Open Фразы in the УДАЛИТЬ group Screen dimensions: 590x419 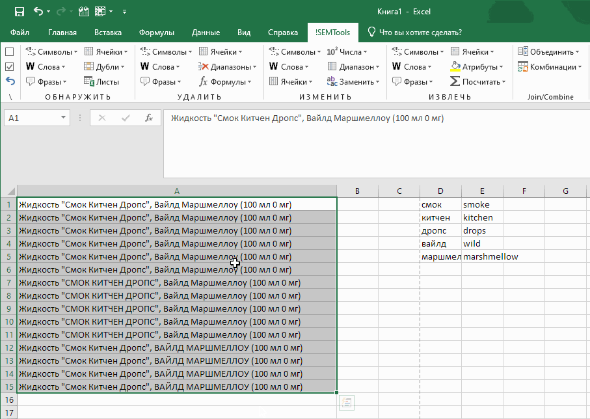point(160,82)
